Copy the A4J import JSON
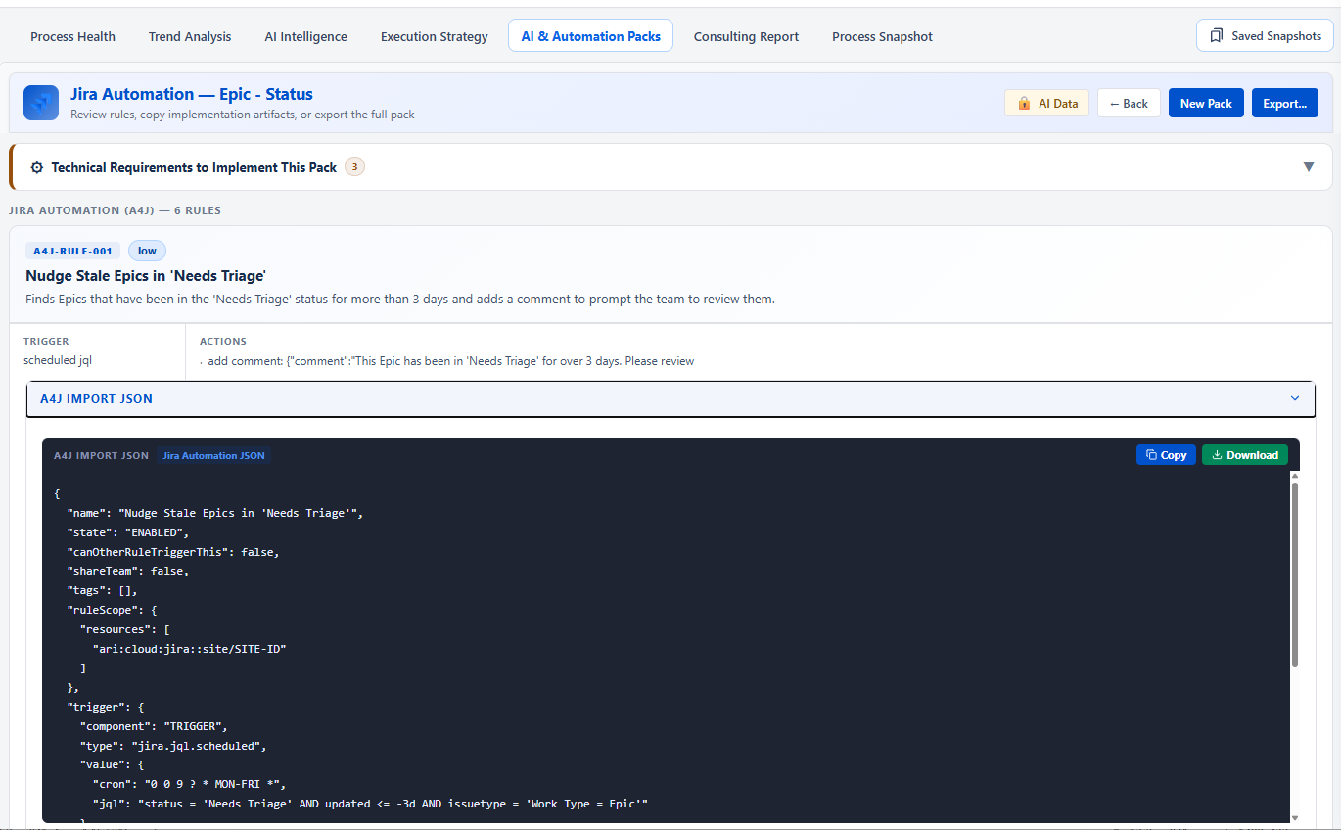1341x830 pixels. click(x=1166, y=455)
